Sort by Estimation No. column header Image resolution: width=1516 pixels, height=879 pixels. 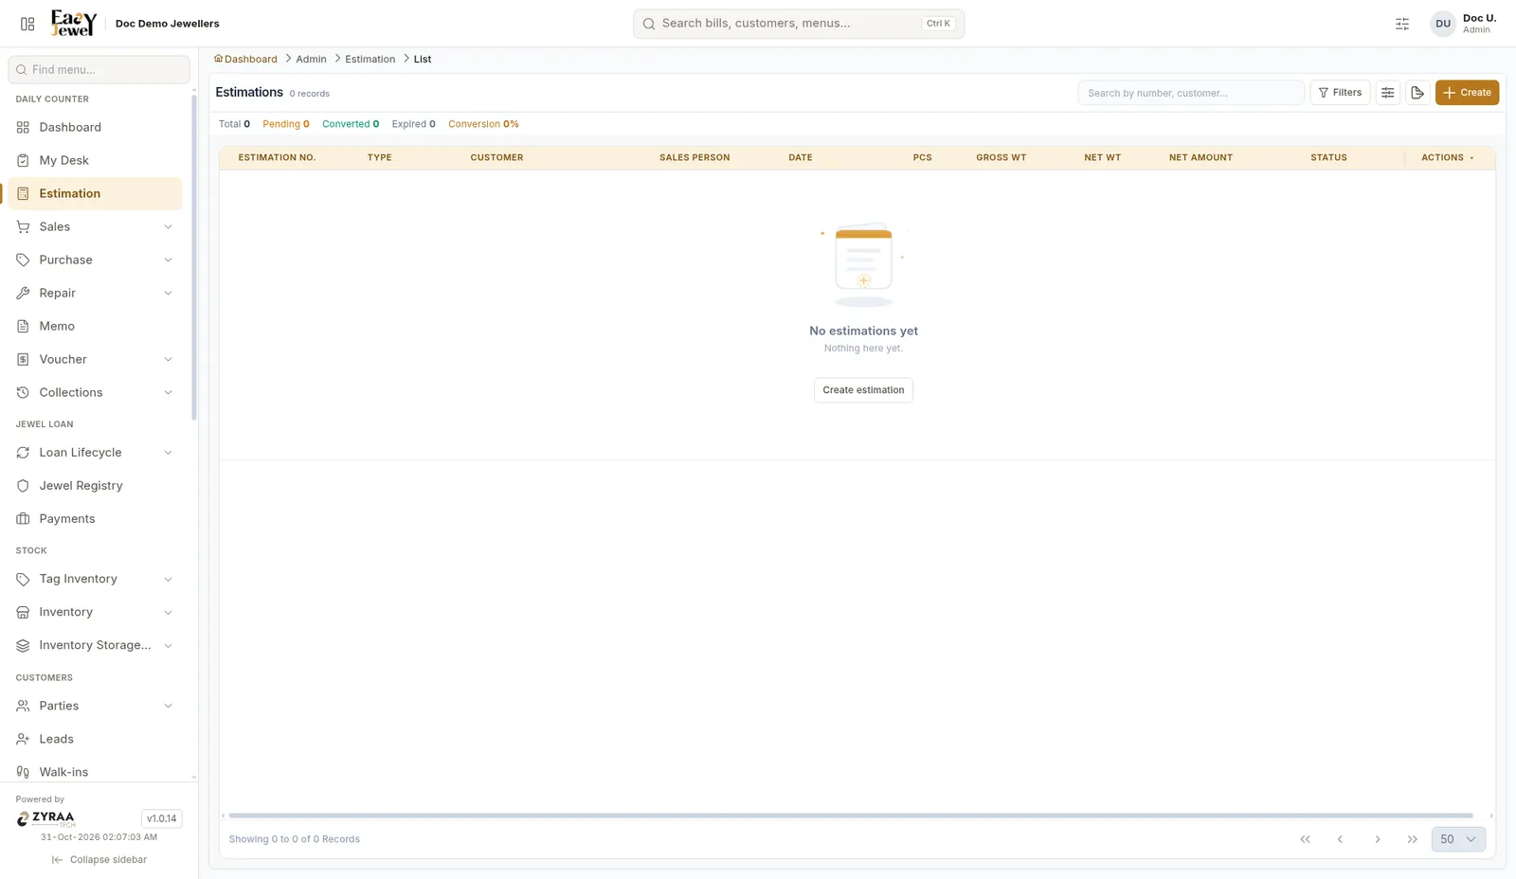(277, 157)
